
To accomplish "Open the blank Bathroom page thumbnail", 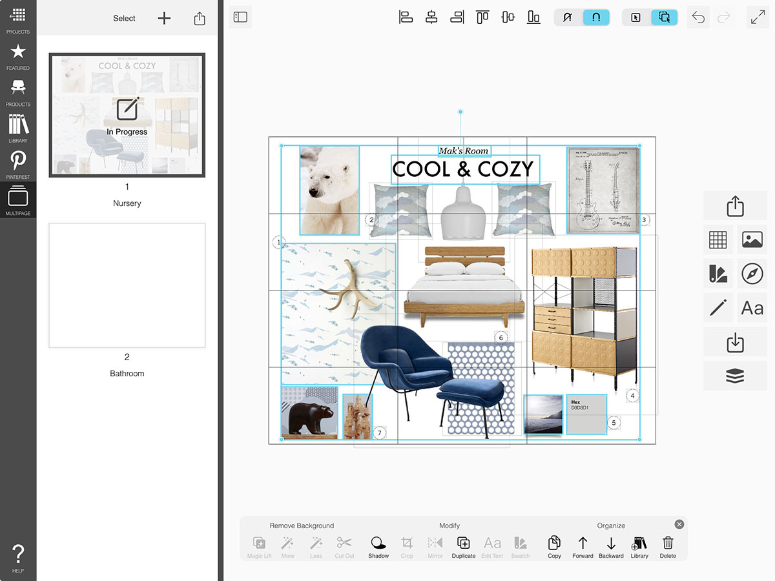I will [127, 285].
